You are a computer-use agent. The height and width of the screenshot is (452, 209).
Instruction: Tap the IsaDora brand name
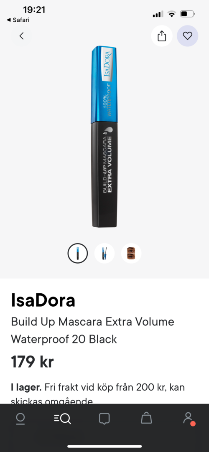[x=43, y=300]
